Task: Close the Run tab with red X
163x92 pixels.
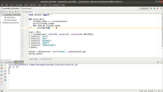Action: pos(2,82)
